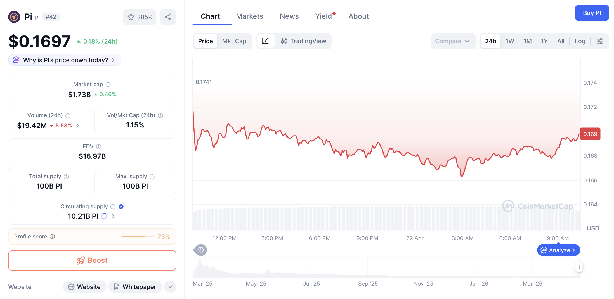Switch chart to Log scale
Screen dimensions: 614x299
(580, 41)
